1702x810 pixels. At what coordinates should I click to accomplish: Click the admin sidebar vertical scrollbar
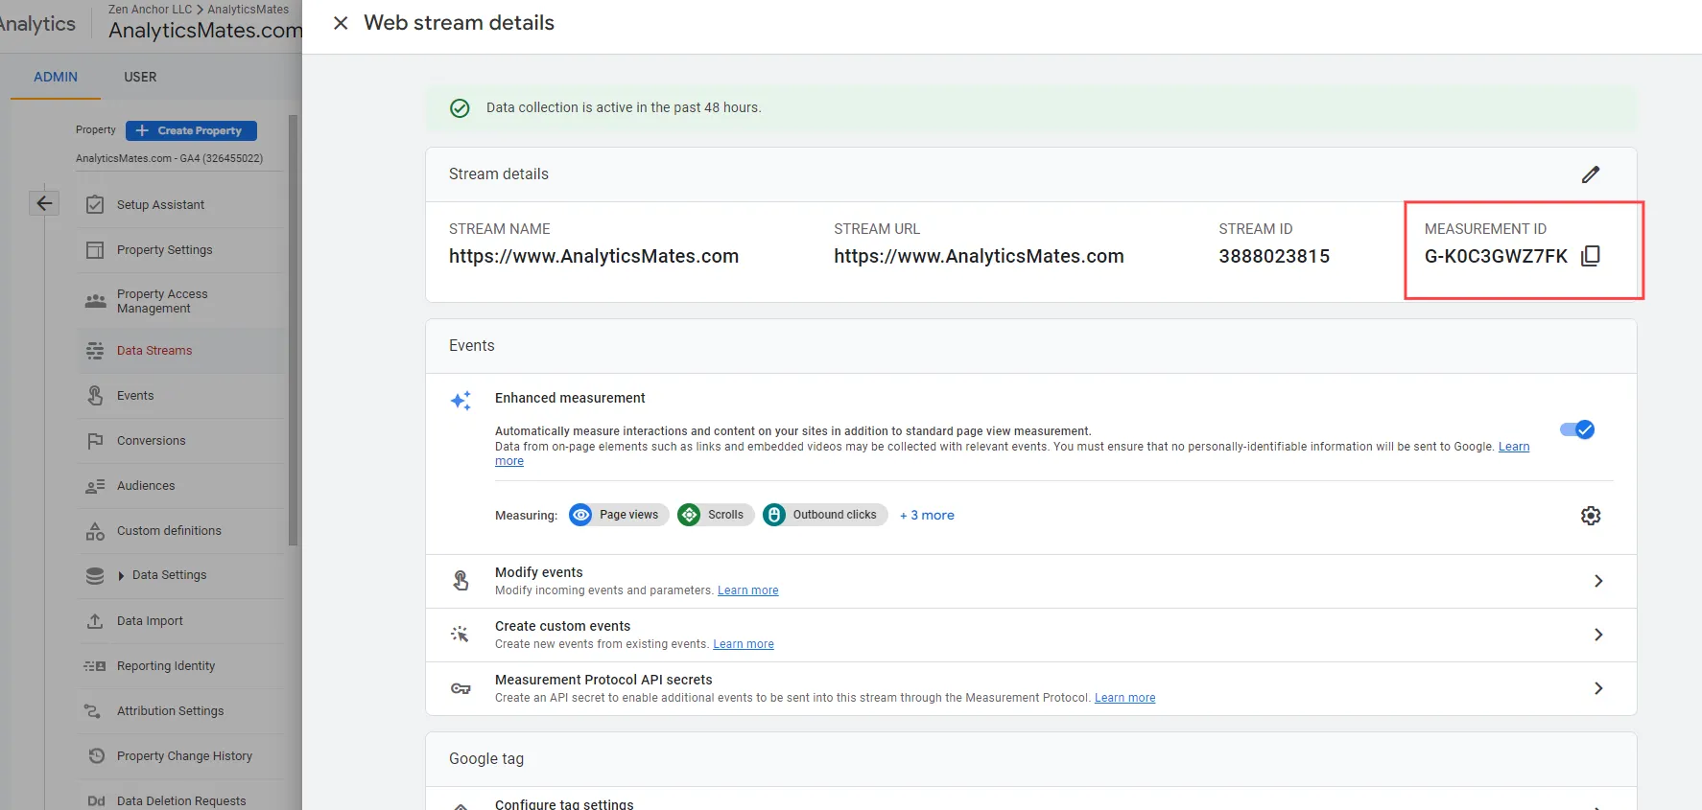click(294, 331)
